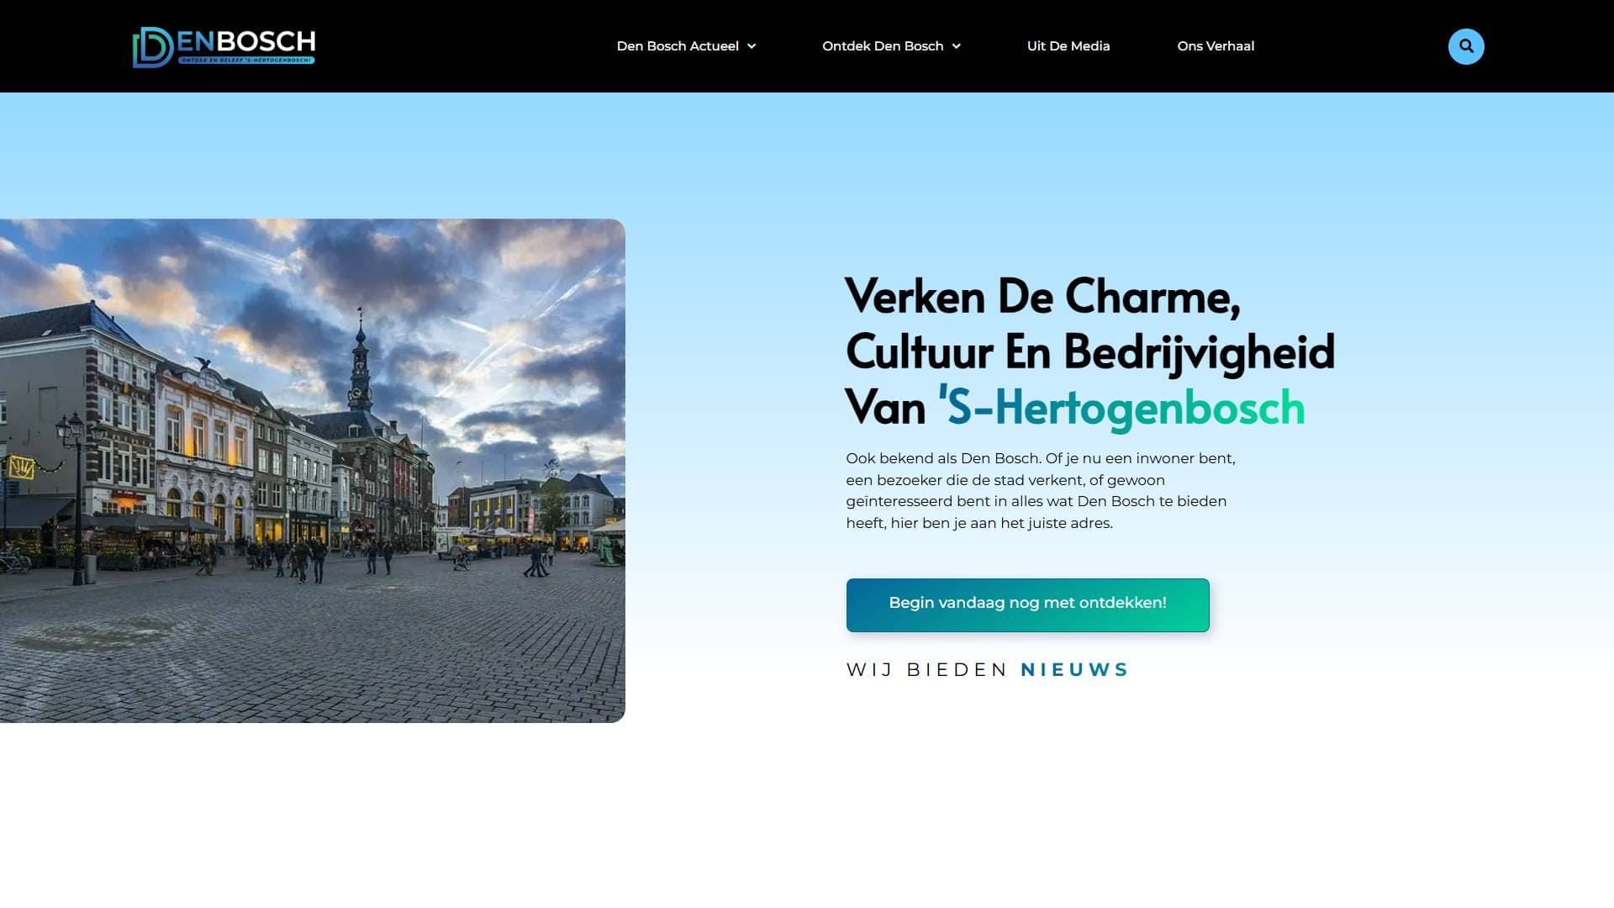Expand the Den Bosch Actueel dropdown

click(678, 46)
